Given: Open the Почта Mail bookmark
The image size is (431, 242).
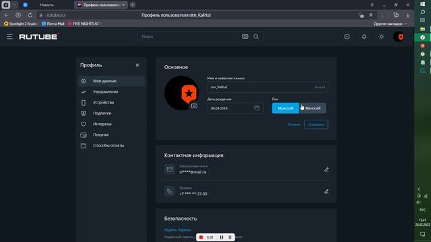Looking at the screenshot, I should (x=53, y=24).
